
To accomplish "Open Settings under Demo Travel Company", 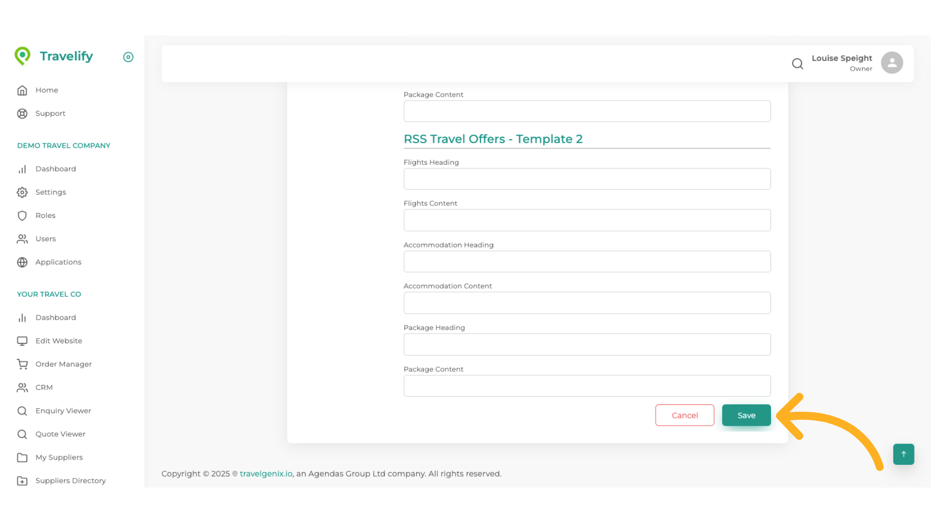I will point(50,192).
